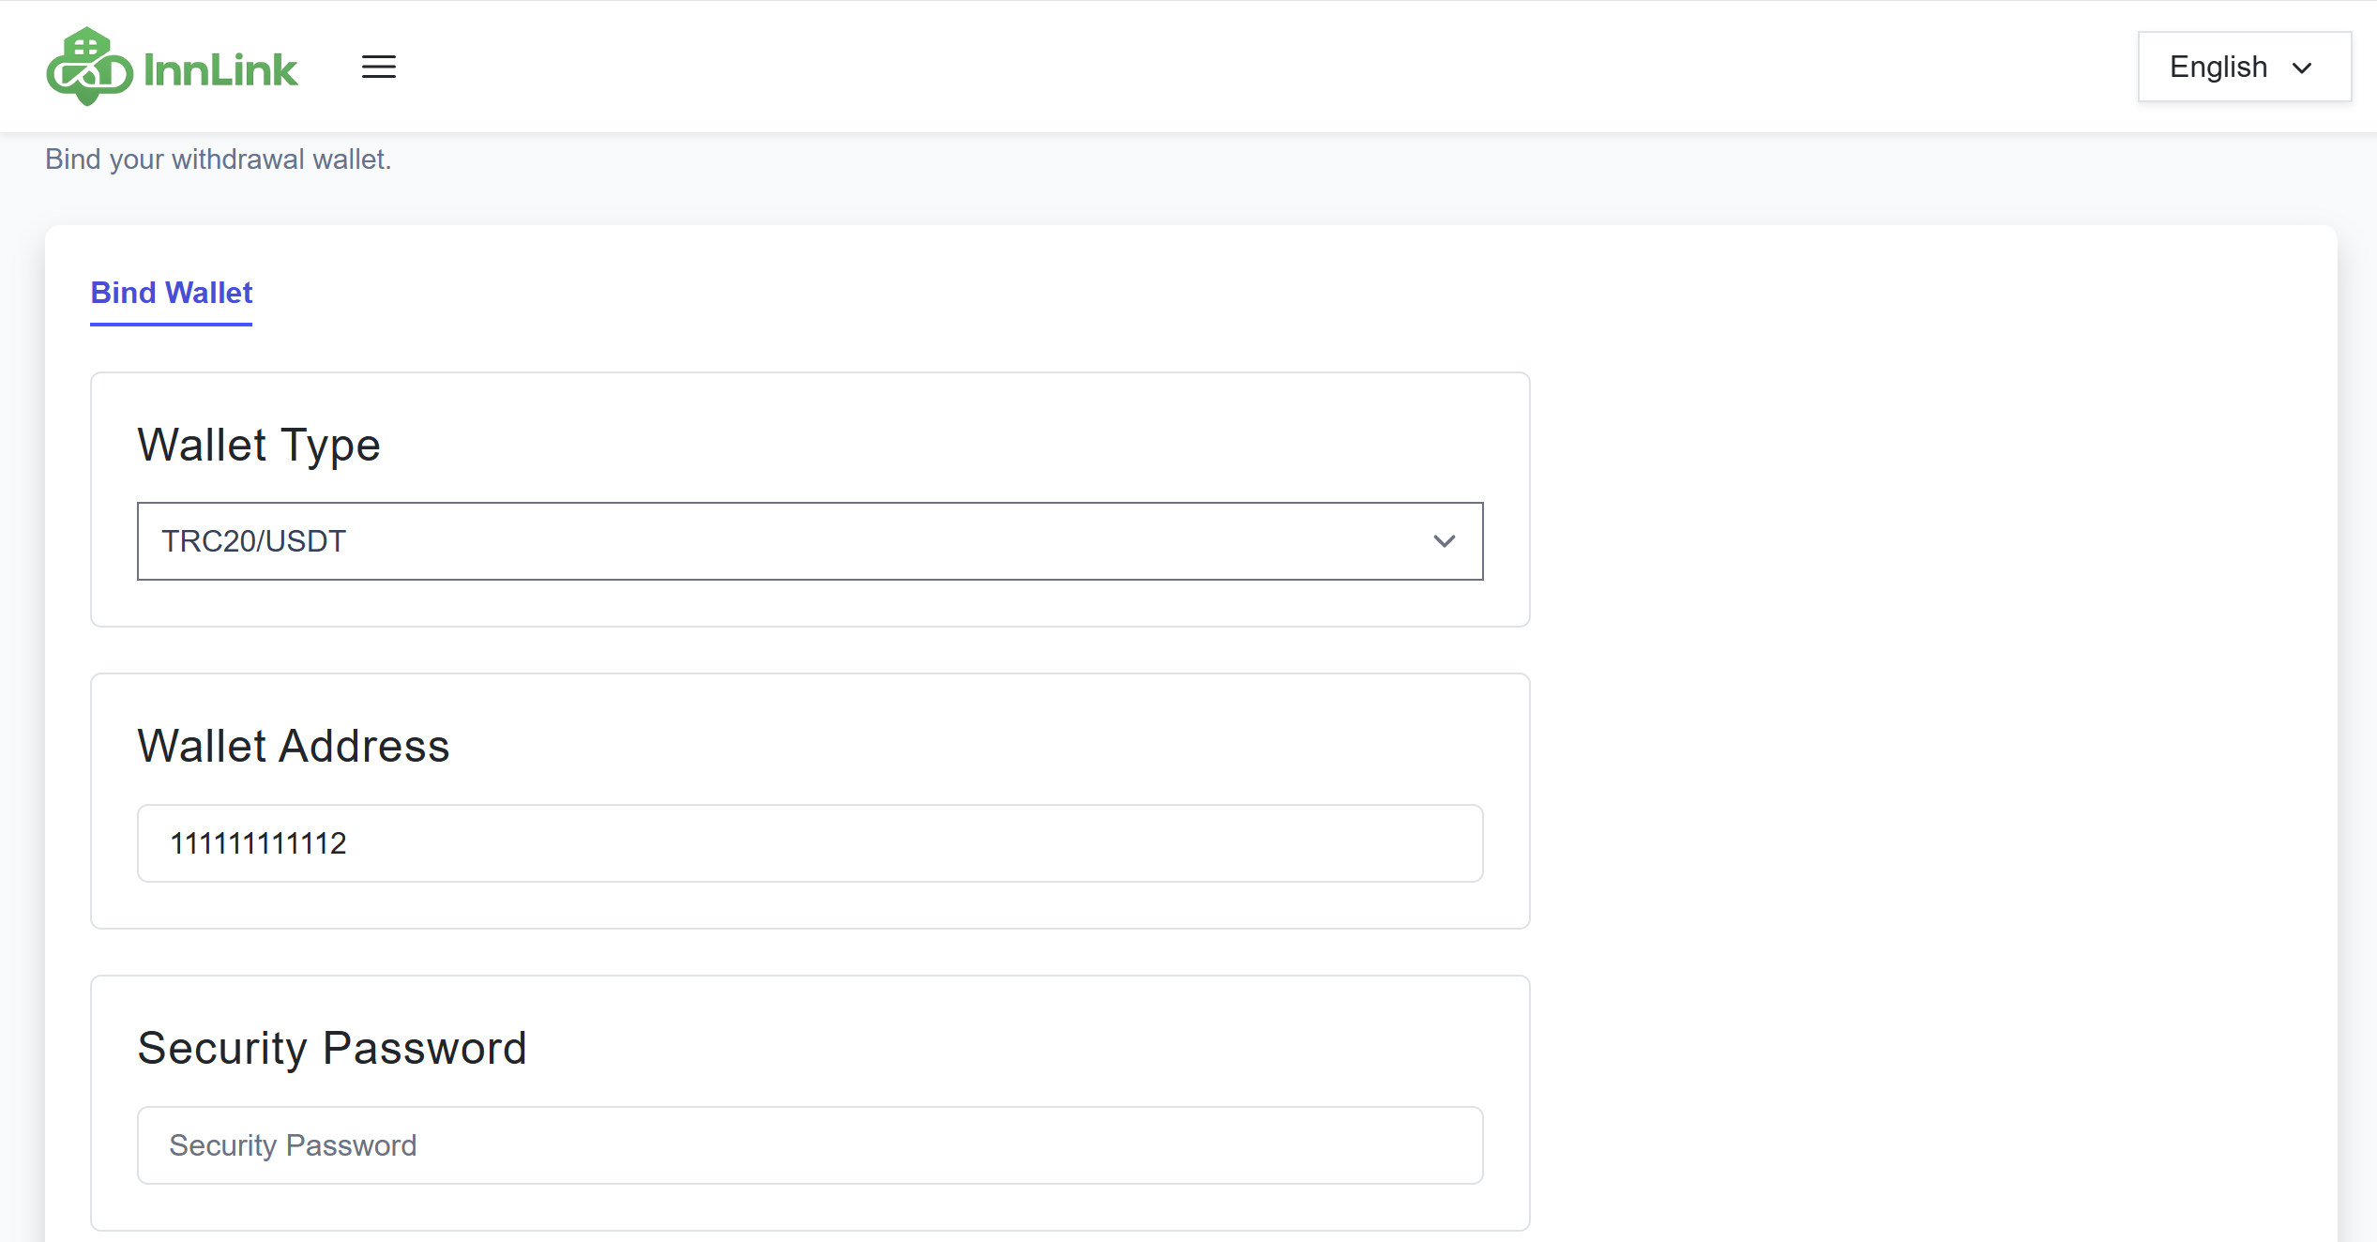Click into the Security Password input field

pyautogui.click(x=809, y=1144)
